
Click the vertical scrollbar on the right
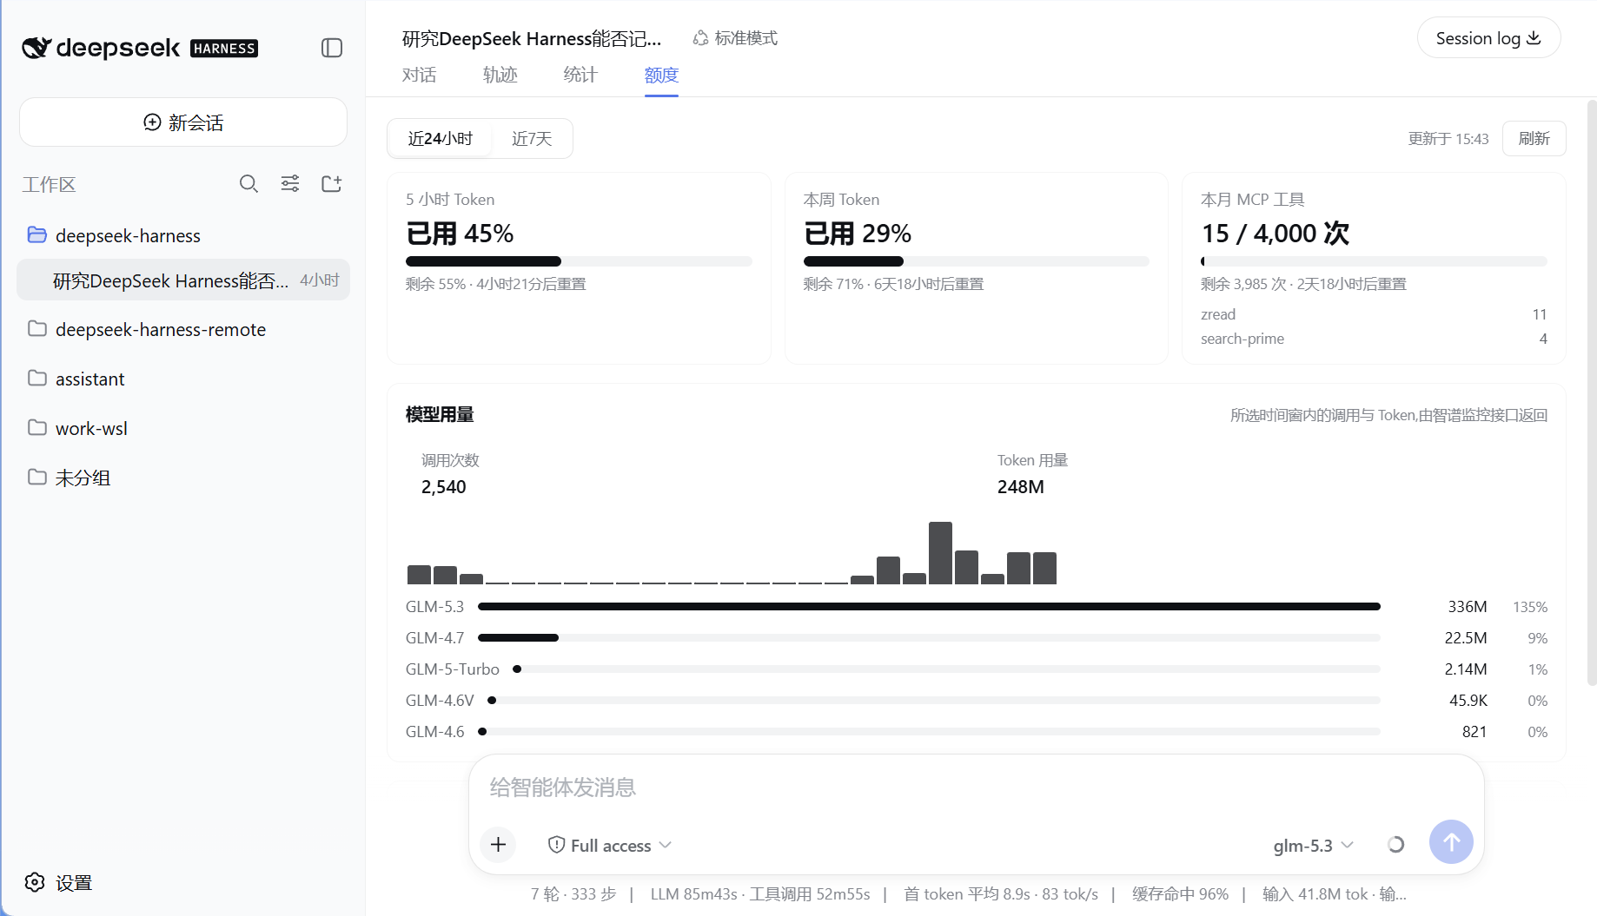tap(1591, 392)
